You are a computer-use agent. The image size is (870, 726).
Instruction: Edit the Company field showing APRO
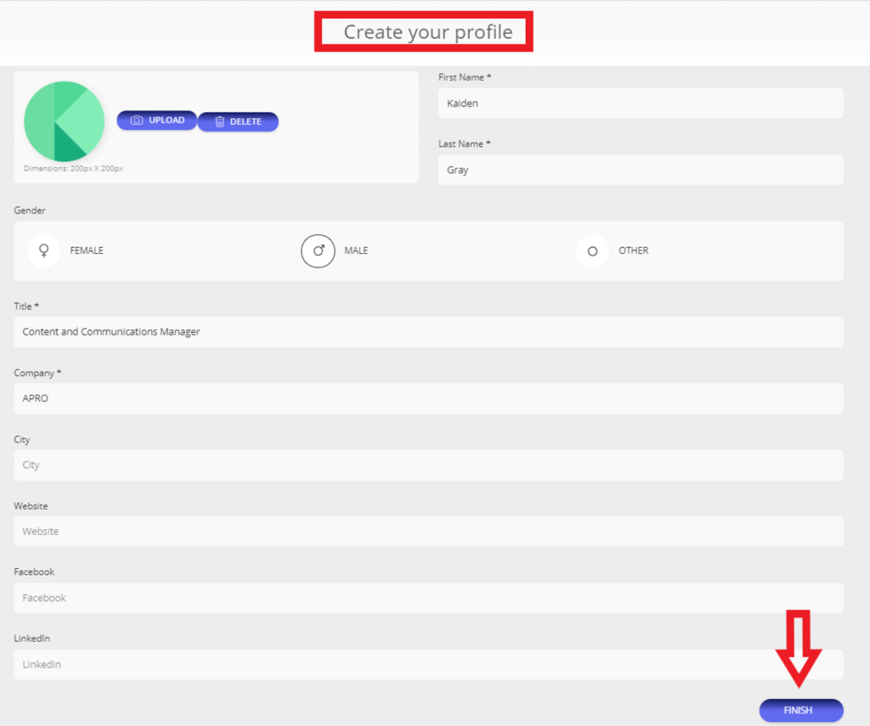point(429,398)
